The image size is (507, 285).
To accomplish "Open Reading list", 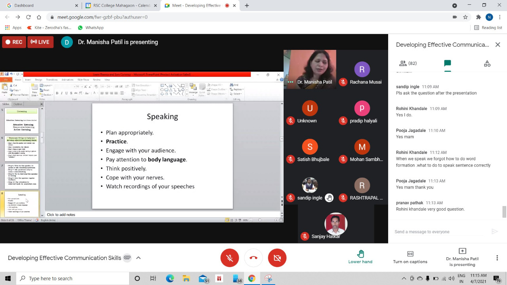I will tap(488, 28).
